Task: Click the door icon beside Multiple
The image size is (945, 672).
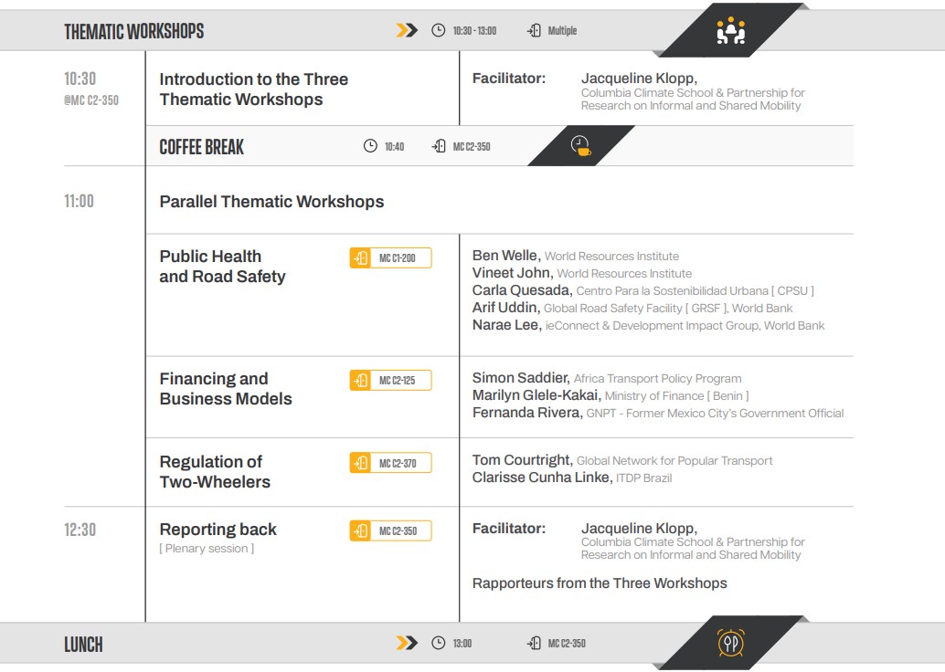Action: point(535,31)
